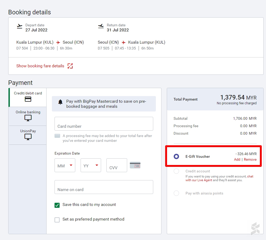This screenshot has width=266, height=240.
Task: Uncheck Save this card to my account
Action: tap(57, 205)
